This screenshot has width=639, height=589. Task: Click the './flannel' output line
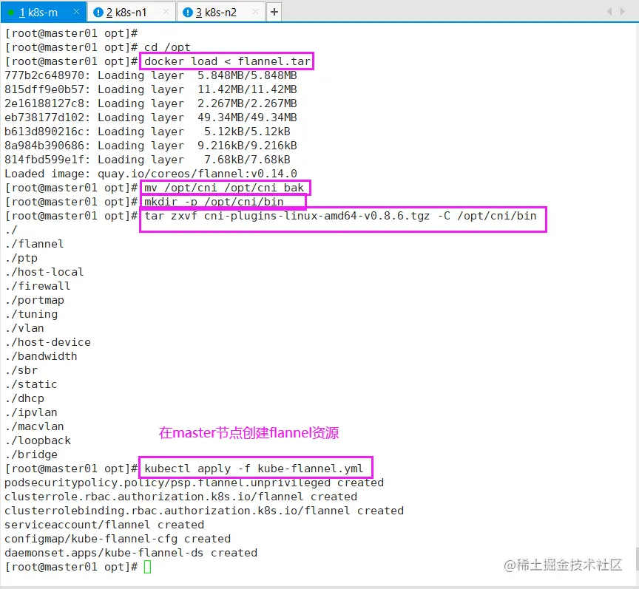(35, 244)
